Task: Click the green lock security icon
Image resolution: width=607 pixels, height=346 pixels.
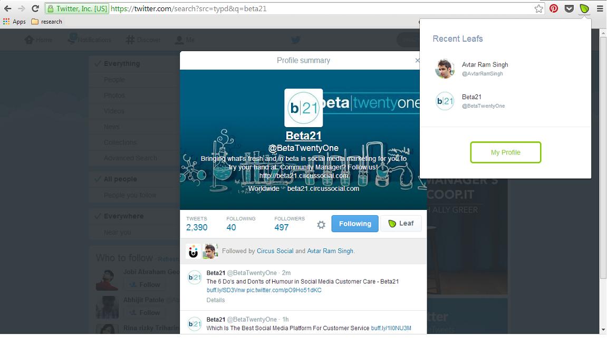Action: pos(50,8)
